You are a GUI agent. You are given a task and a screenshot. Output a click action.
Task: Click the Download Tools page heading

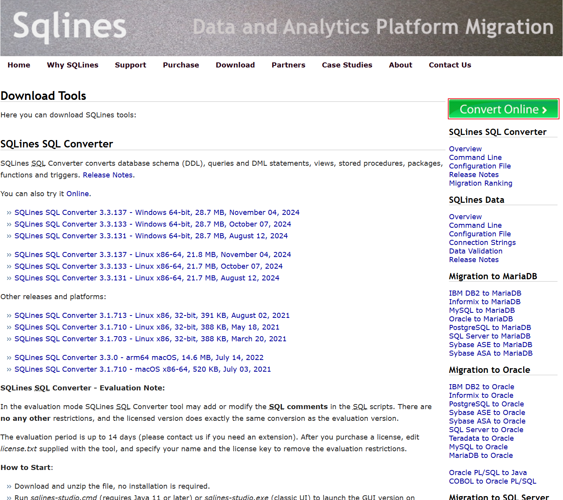(x=43, y=96)
